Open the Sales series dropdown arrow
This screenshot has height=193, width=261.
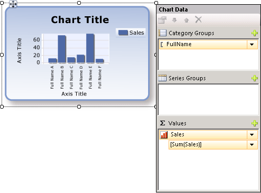tap(252, 135)
